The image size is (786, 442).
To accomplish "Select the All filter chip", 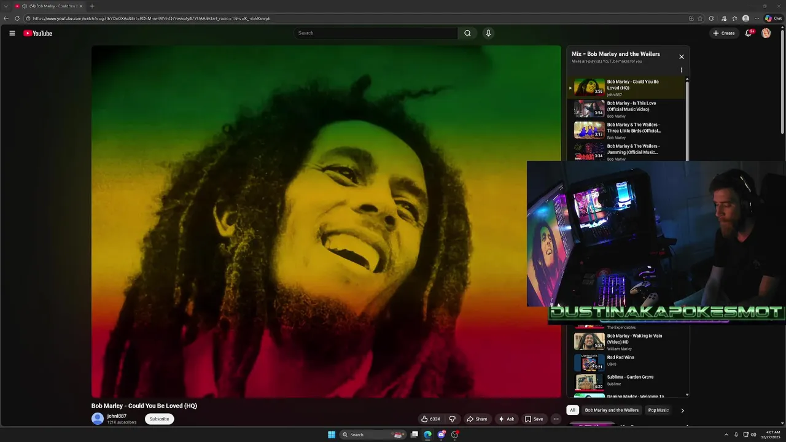I will point(572,410).
